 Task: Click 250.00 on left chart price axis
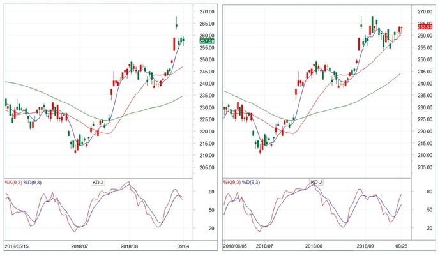pos(207,59)
